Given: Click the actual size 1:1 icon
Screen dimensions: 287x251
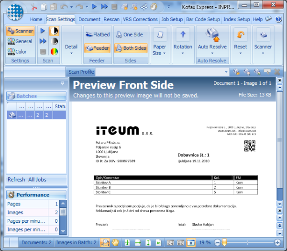Looking at the screenshot, I should click(x=158, y=242).
